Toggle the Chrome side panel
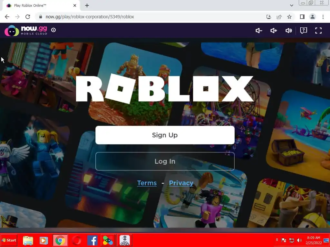 (x=302, y=17)
